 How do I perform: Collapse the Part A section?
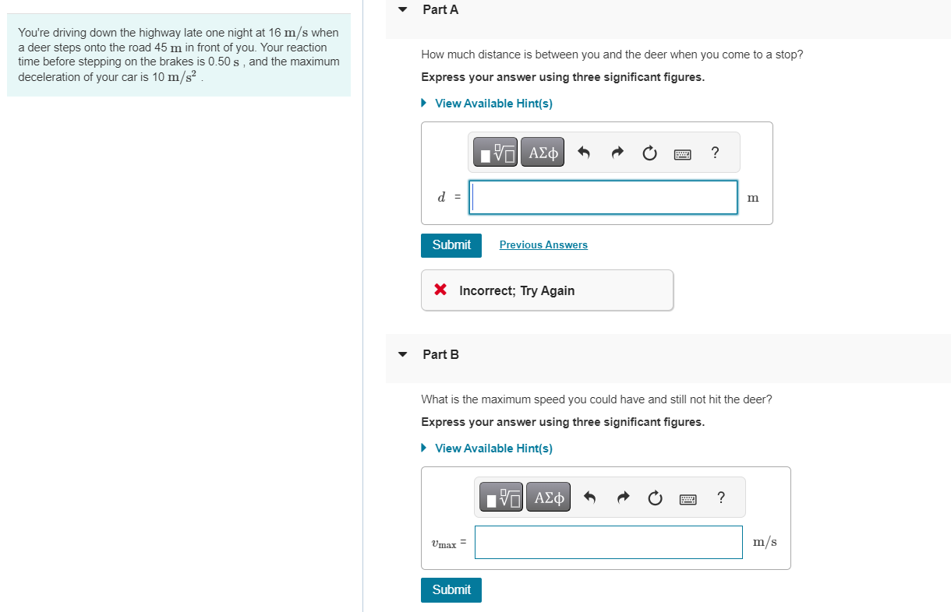click(402, 10)
